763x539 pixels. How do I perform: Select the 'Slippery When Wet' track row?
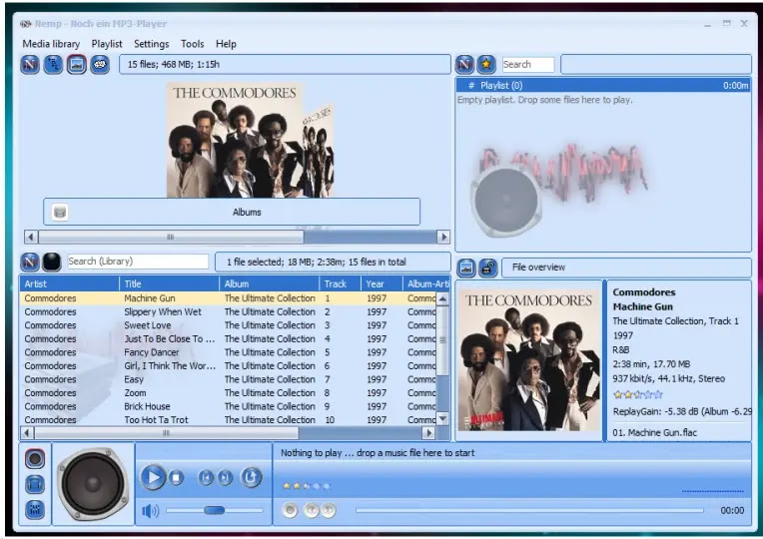tap(228, 311)
